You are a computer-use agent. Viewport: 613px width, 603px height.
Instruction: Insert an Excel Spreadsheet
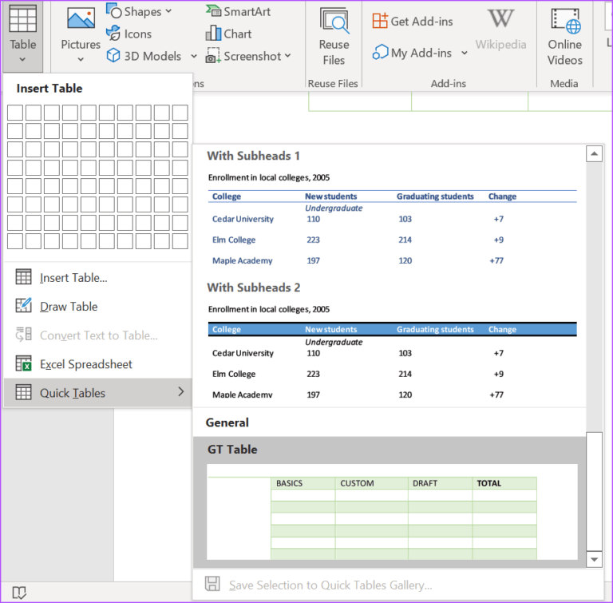click(97, 364)
